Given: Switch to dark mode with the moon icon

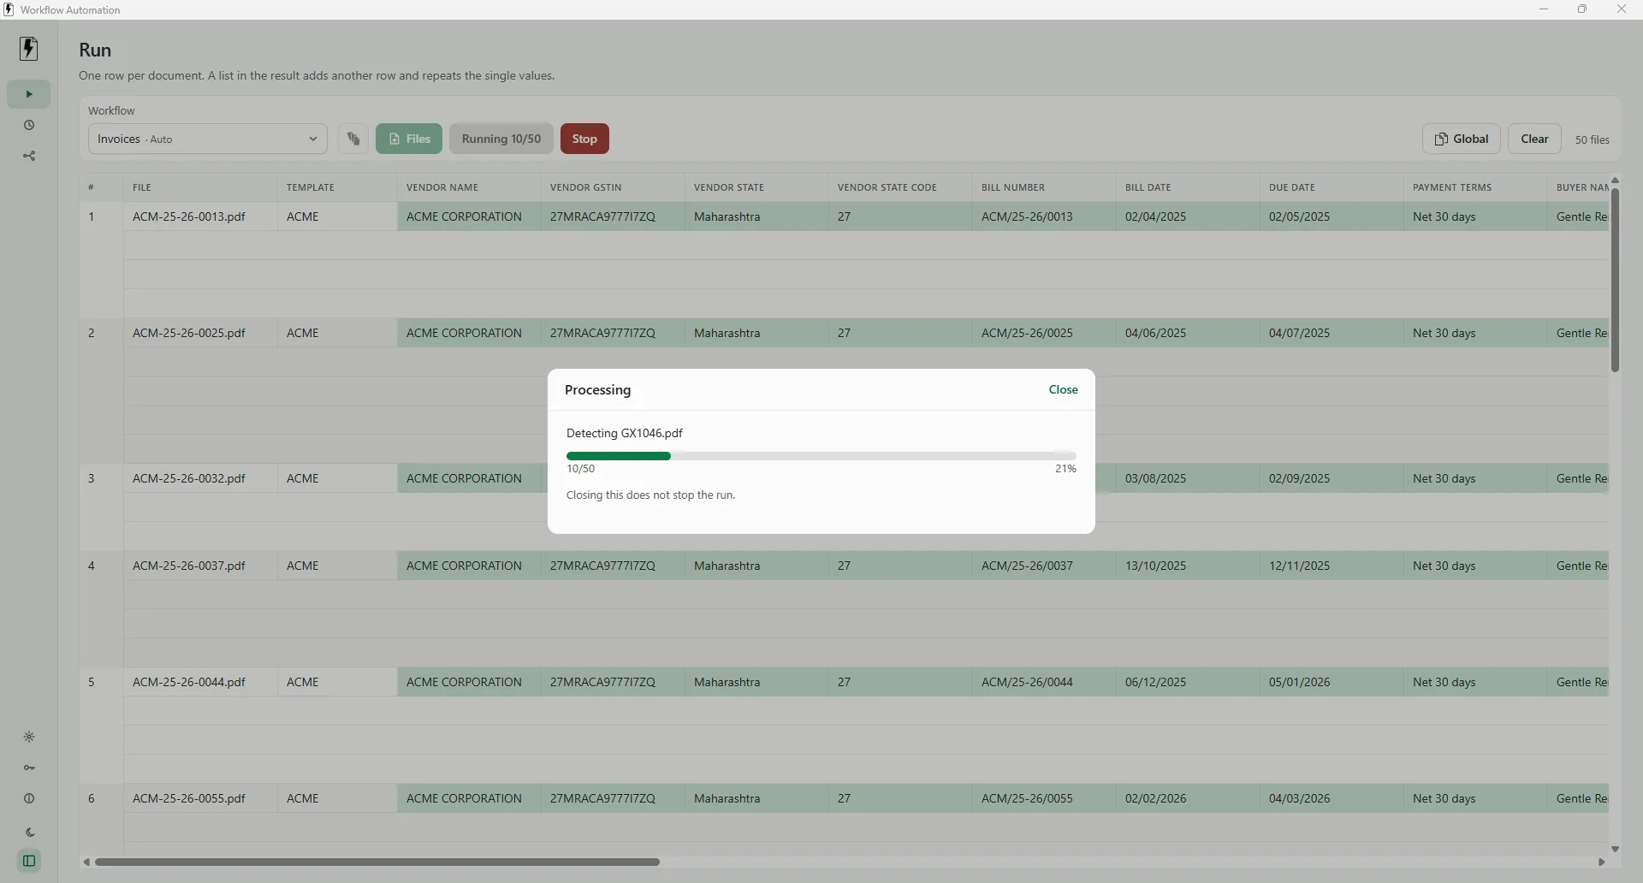Looking at the screenshot, I should 29,832.
